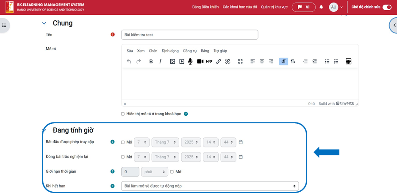The width and height of the screenshot is (397, 193).
Task: Open course index sidebar icon
Action: 4,25
